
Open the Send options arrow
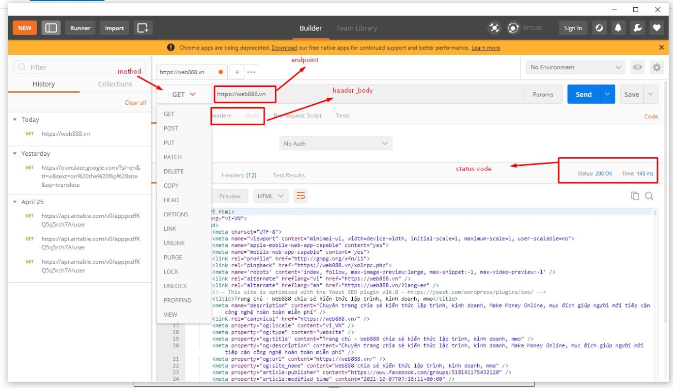point(608,95)
